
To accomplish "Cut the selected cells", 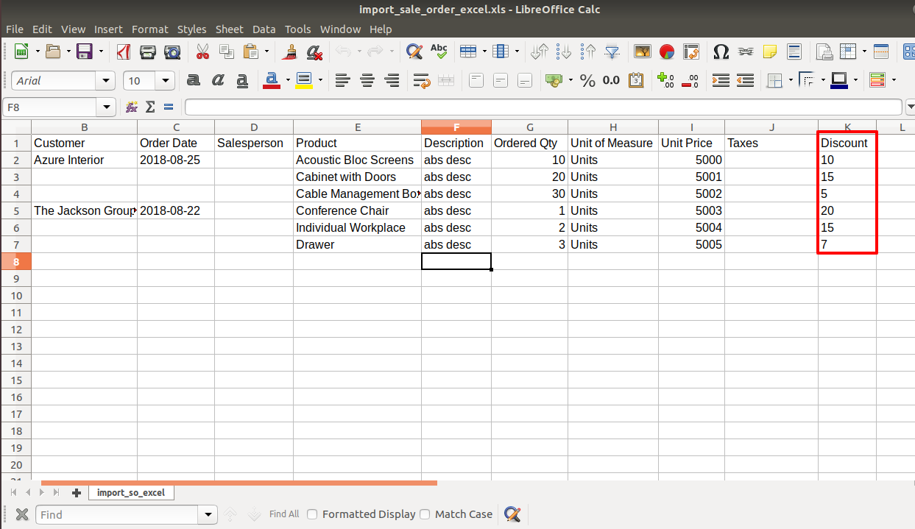I will [202, 52].
